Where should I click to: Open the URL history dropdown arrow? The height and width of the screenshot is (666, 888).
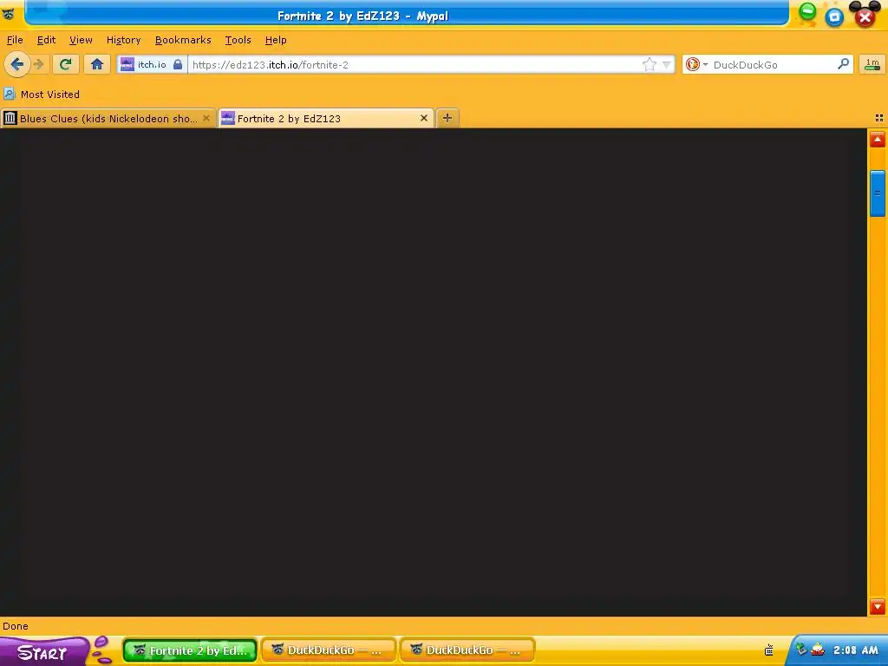667,64
